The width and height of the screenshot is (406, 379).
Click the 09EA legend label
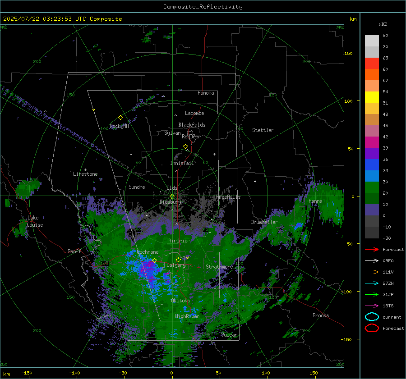(x=388, y=261)
